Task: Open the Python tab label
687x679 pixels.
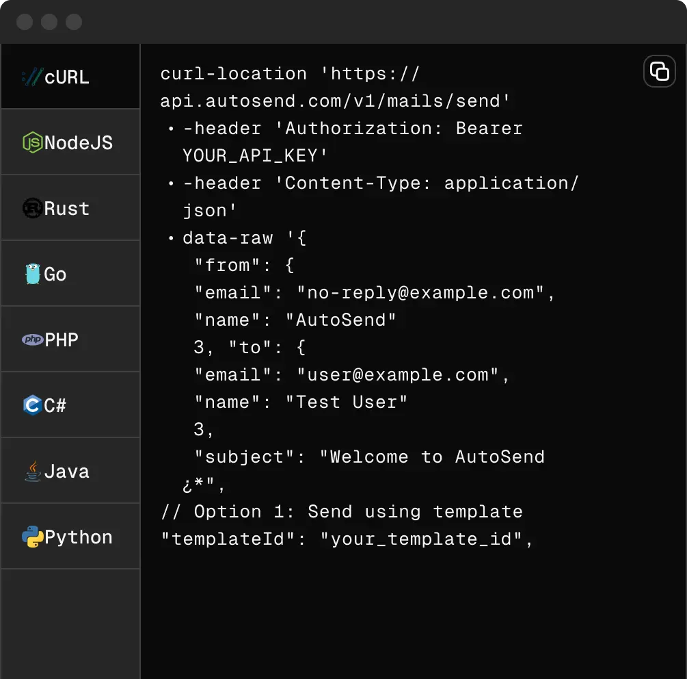Action: pyautogui.click(x=79, y=537)
